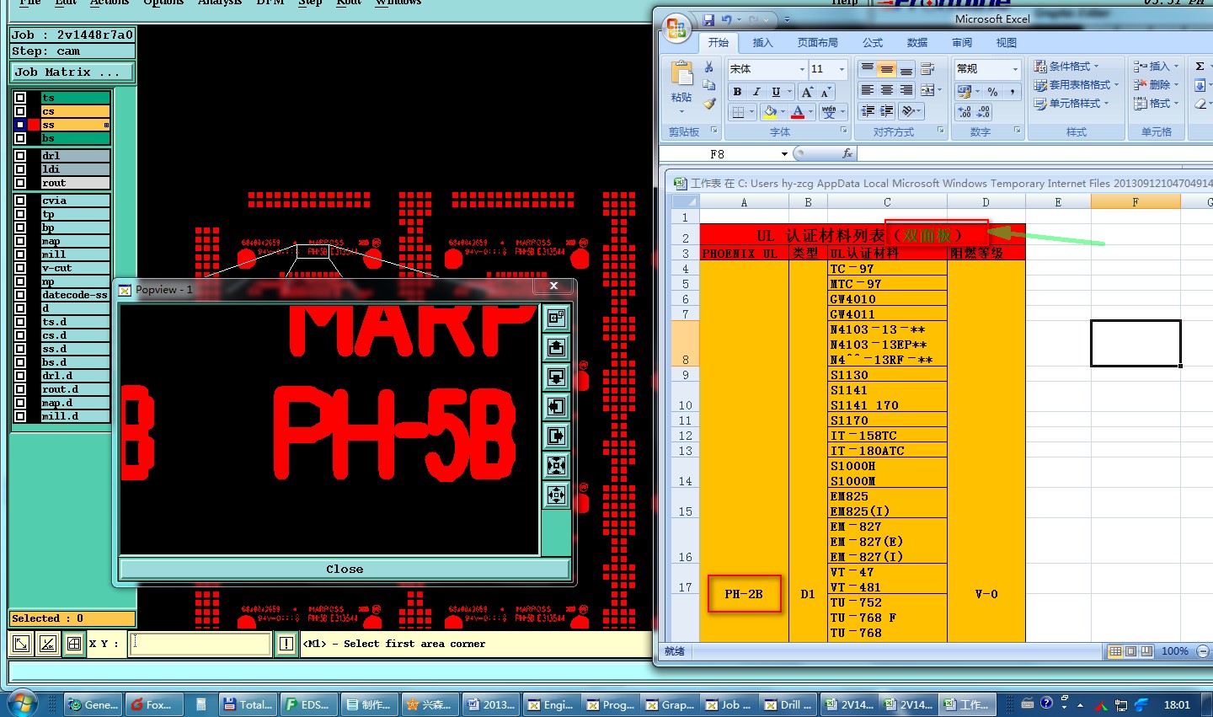Click the Total taskbar button
1213x717 pixels.
pyautogui.click(x=247, y=704)
